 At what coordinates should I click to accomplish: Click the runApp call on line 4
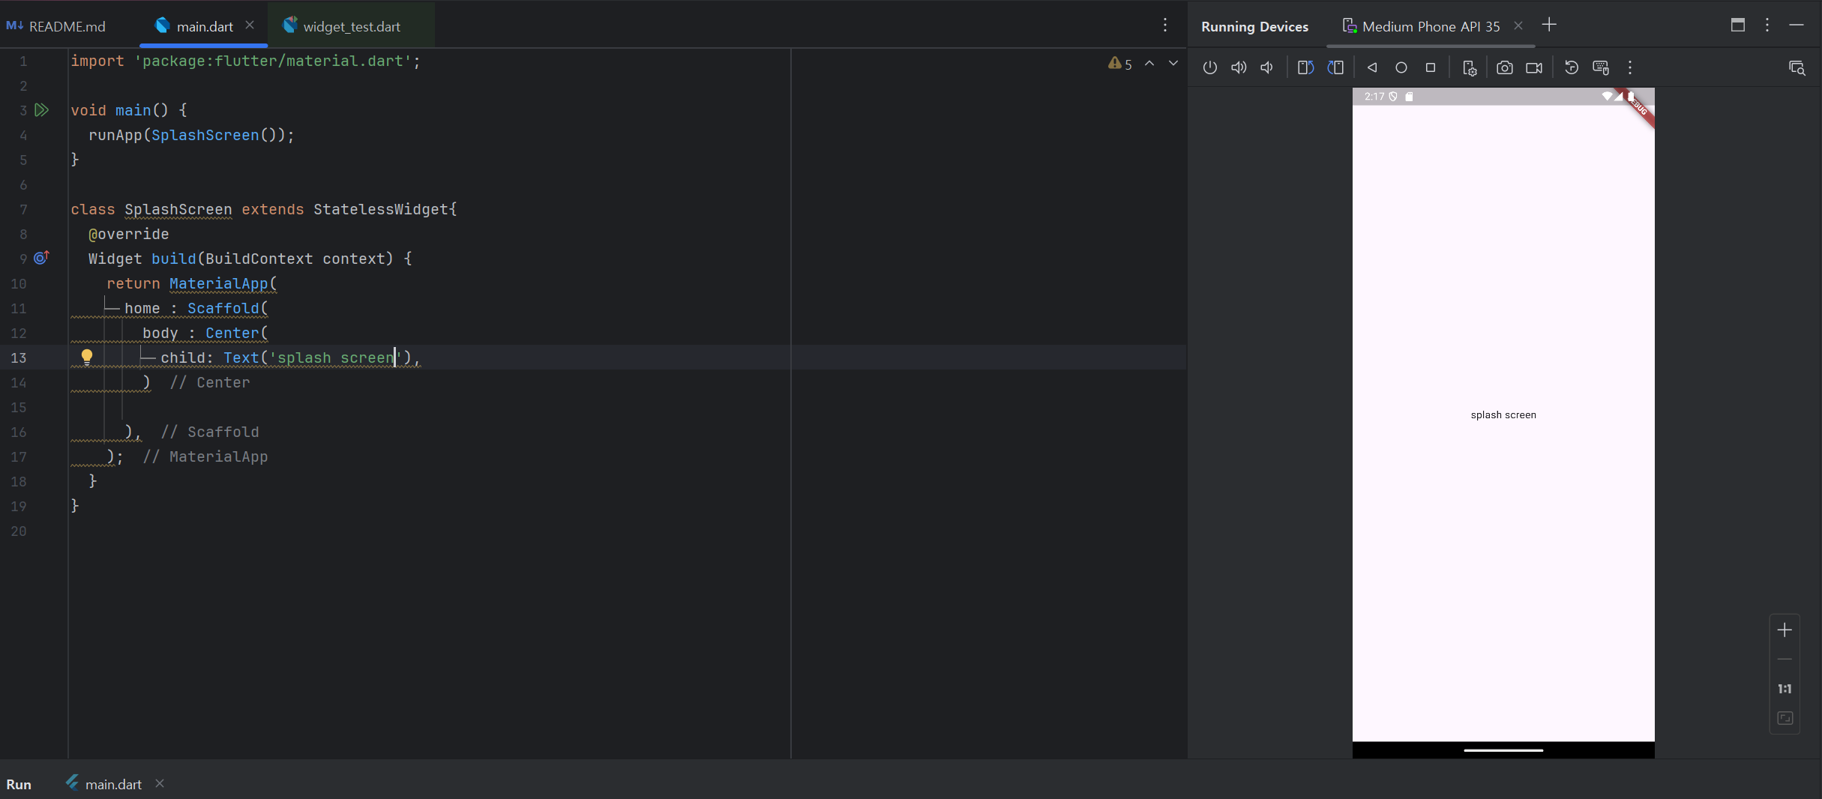[x=115, y=135]
